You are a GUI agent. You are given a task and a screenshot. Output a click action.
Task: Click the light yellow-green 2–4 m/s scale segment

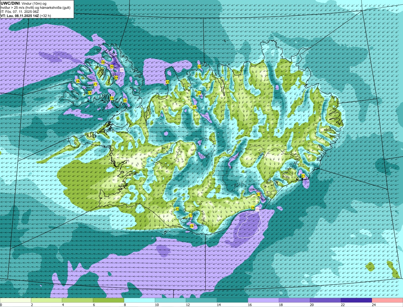pos(47,300)
